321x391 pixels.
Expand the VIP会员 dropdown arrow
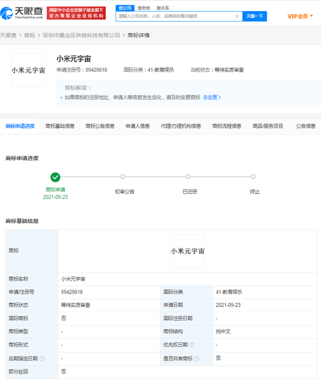[x=312, y=16]
